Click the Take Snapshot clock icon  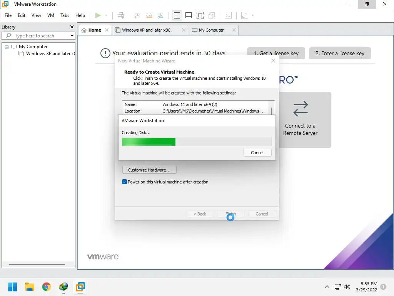(x=137, y=15)
